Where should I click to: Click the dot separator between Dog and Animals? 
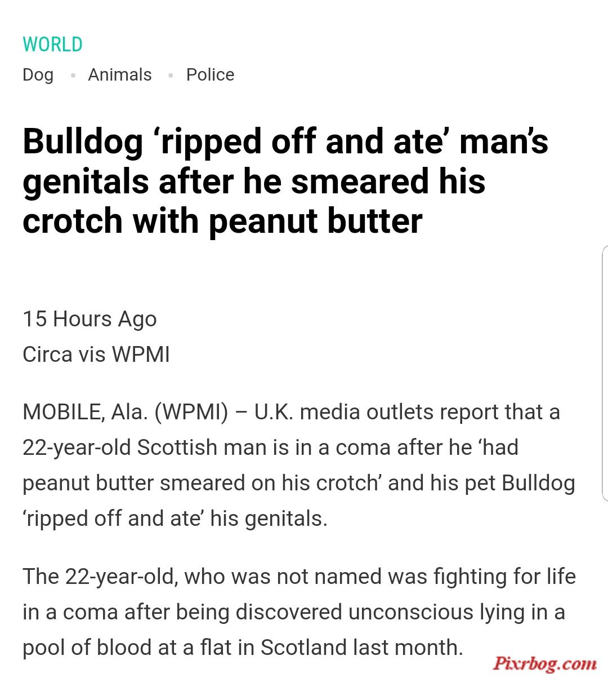(71, 76)
